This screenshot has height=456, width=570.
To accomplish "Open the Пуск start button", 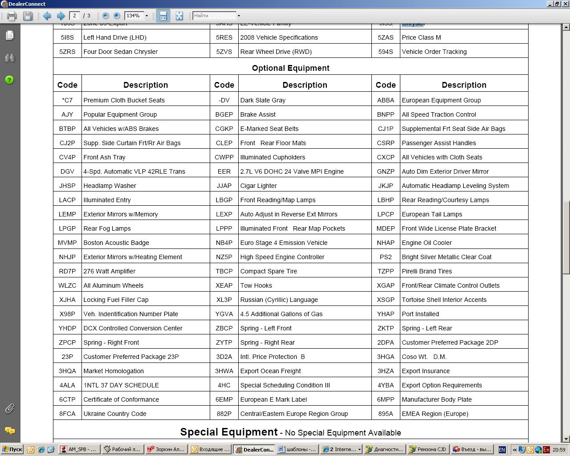I will pyautogui.click(x=12, y=450).
